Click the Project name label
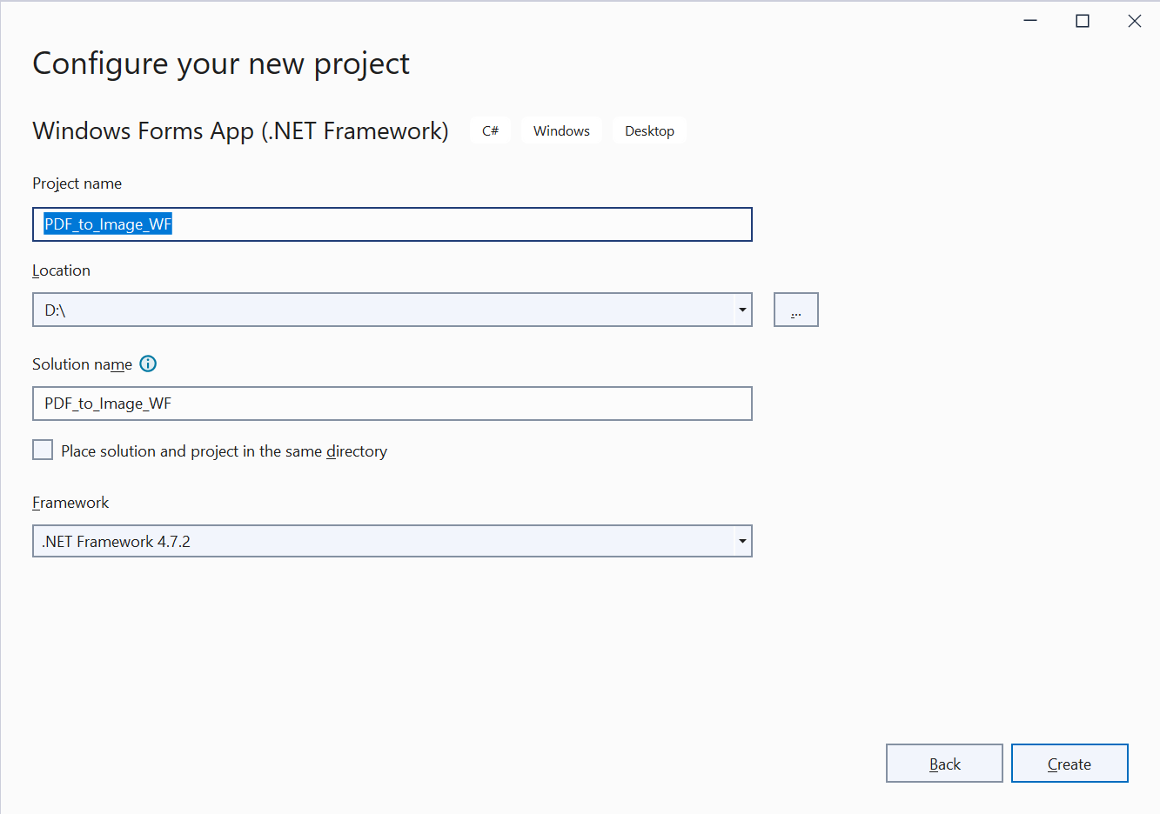The height and width of the screenshot is (814, 1160). 77,183
